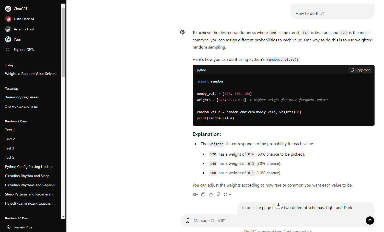Open the Artemis Fowl GPT

point(24,29)
